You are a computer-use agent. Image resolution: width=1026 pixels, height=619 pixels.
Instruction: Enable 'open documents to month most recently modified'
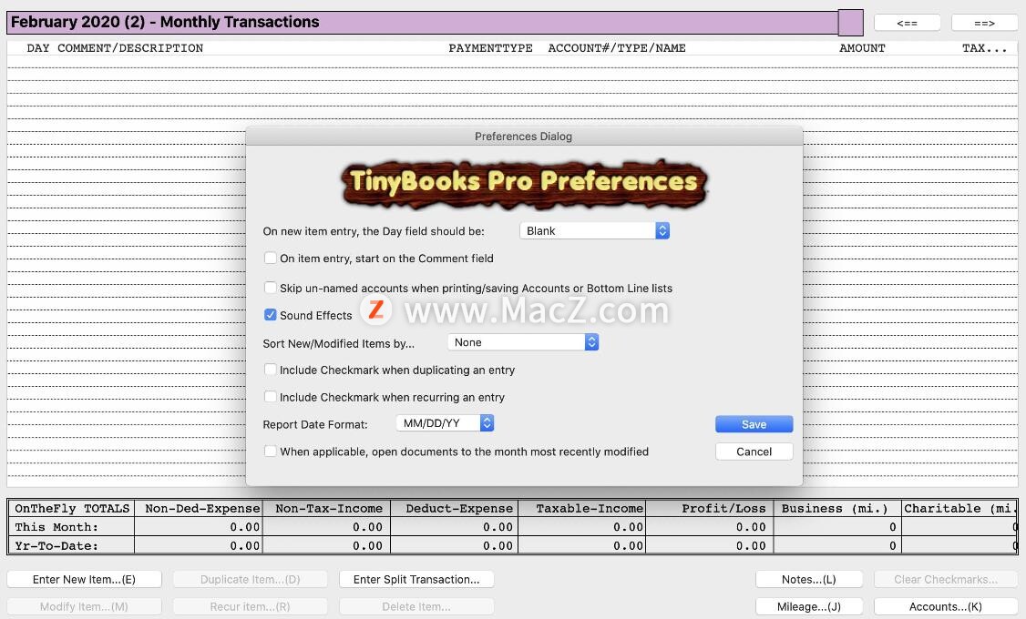(271, 451)
